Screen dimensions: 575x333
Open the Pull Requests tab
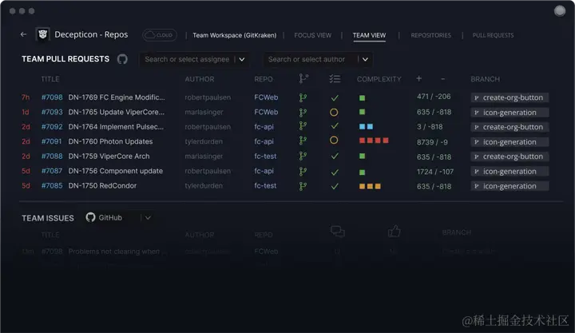pyautogui.click(x=493, y=35)
